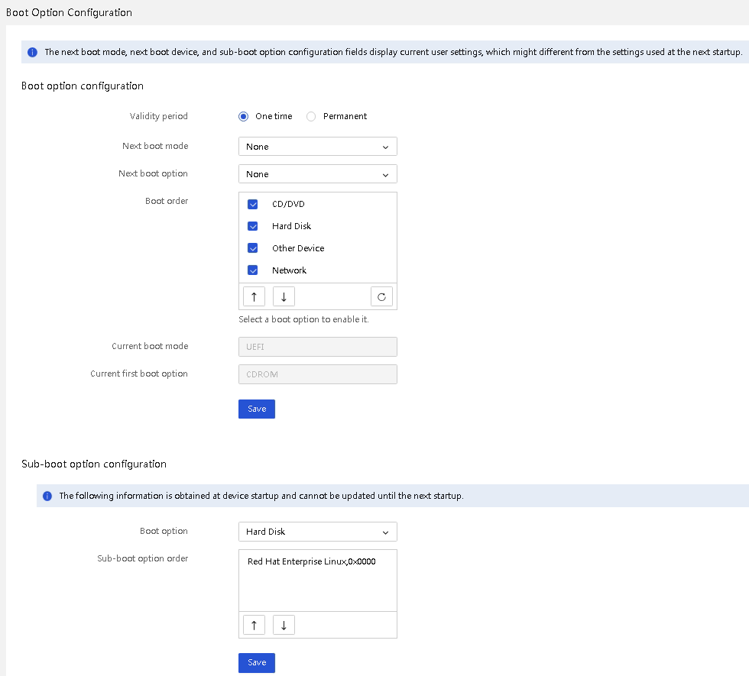Uncheck the CD/DVD boot order checkbox

tap(253, 205)
